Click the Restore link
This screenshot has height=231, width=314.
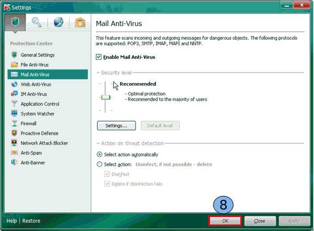[31, 221]
